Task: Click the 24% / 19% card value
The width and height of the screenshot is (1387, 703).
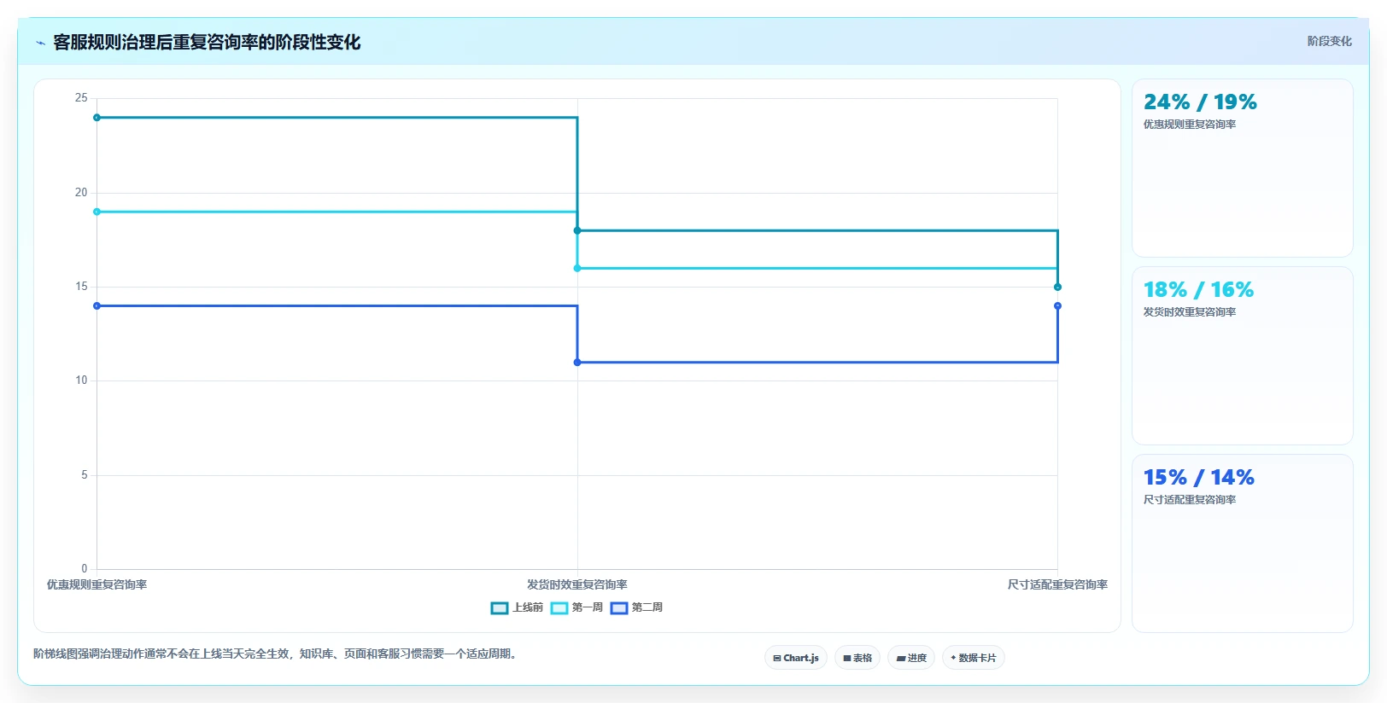Action: tap(1200, 102)
